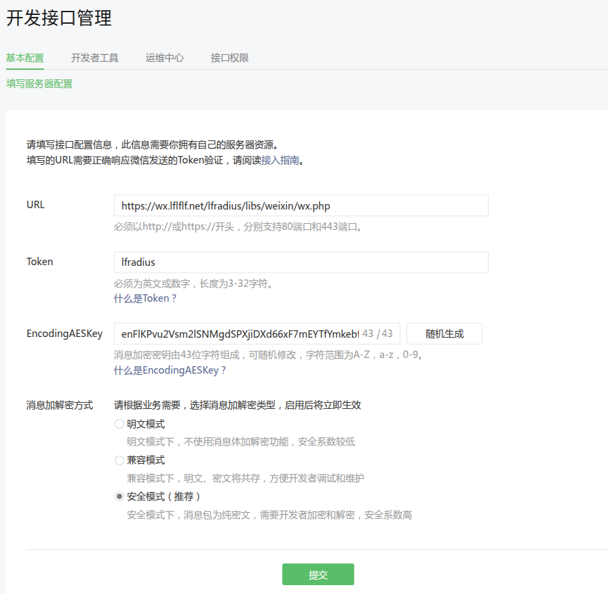Open the 接口权限 tab
Image resolution: width=608 pixels, height=594 pixels.
click(229, 58)
